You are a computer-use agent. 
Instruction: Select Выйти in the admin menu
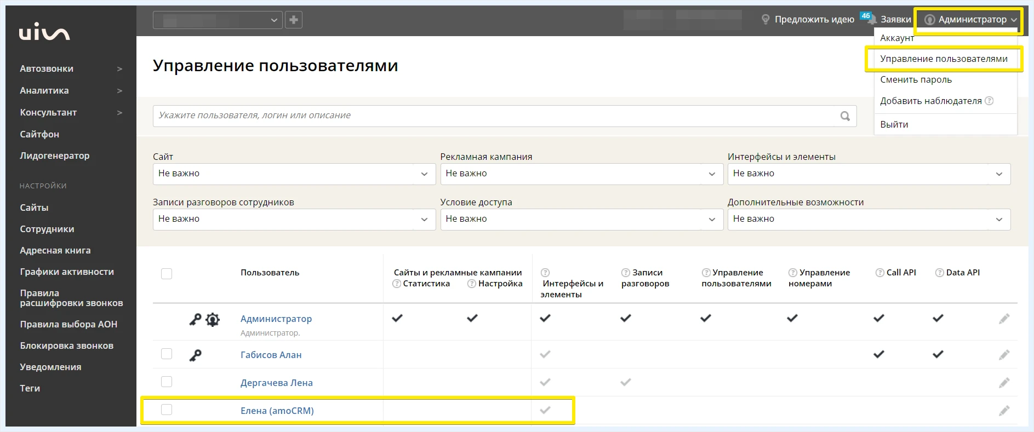pos(894,124)
